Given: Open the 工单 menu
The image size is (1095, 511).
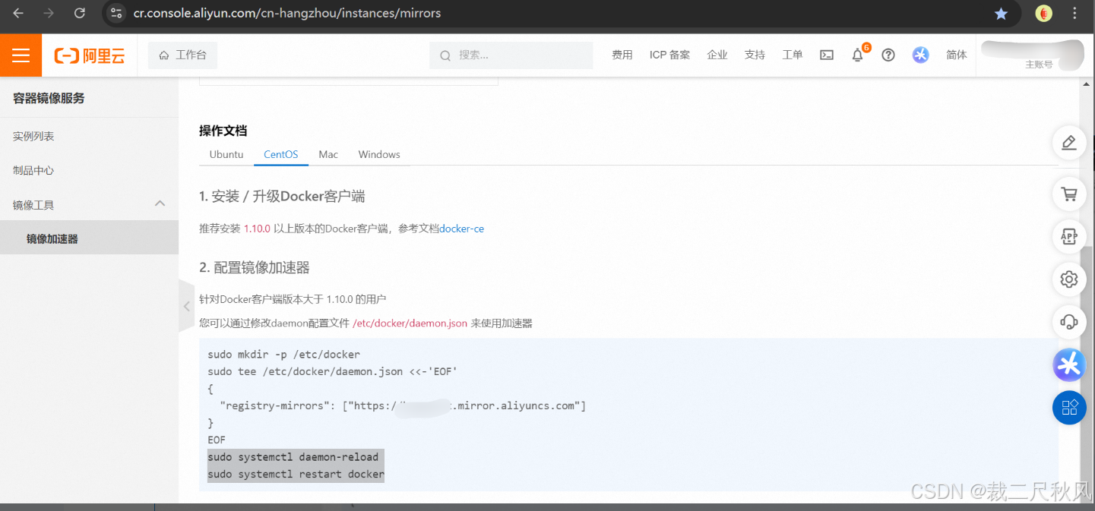Looking at the screenshot, I should pos(793,55).
